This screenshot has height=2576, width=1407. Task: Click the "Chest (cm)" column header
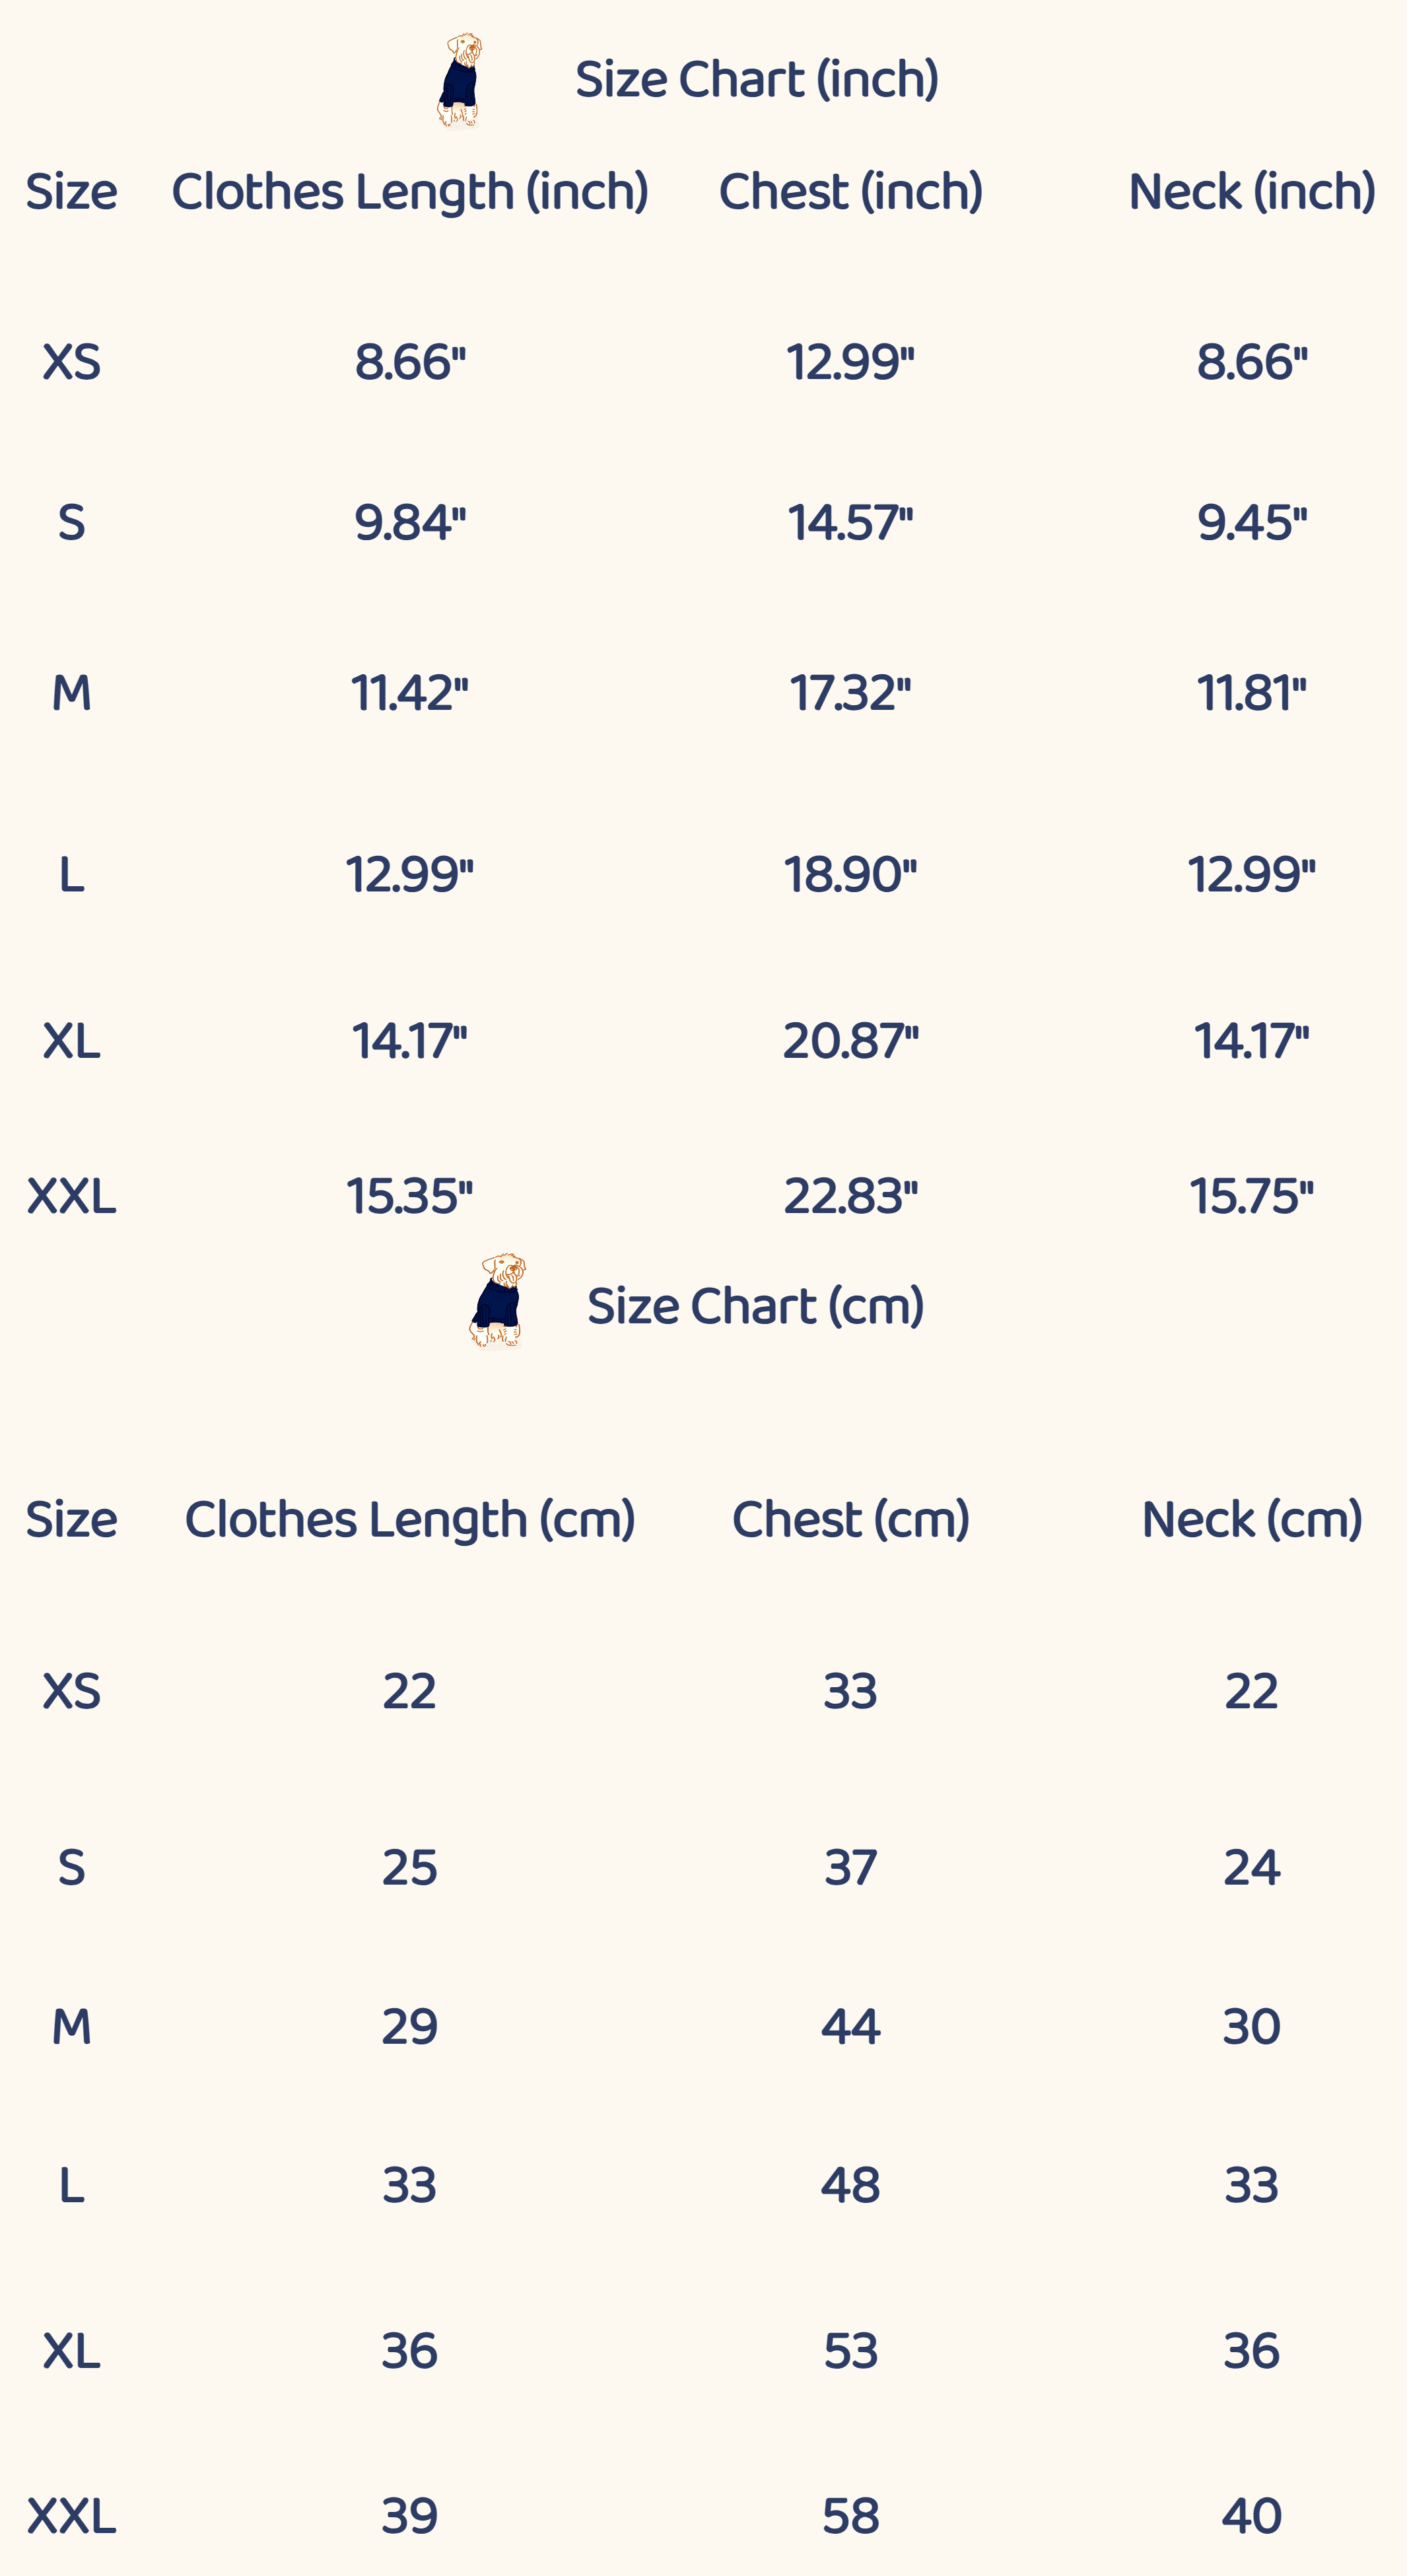(x=850, y=1520)
